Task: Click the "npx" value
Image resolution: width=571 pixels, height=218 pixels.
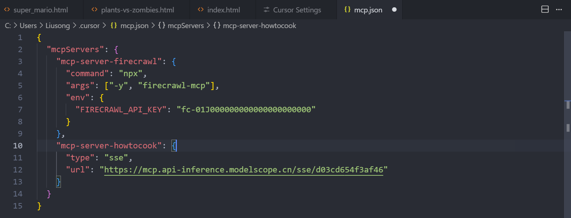Action: (x=130, y=73)
